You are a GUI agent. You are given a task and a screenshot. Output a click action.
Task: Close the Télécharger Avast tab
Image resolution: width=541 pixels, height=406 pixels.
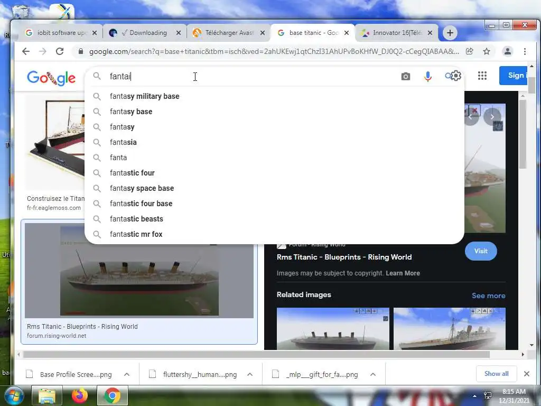click(263, 33)
